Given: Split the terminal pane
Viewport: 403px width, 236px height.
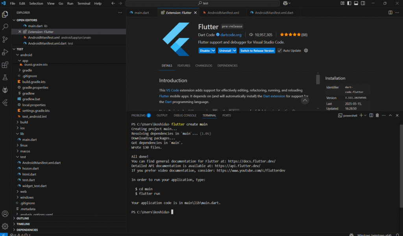Looking at the screenshot, I should (371, 115).
